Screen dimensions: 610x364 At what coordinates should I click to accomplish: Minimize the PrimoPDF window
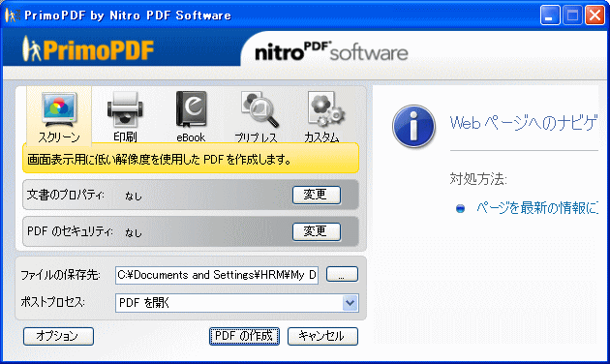pyautogui.click(x=550, y=15)
